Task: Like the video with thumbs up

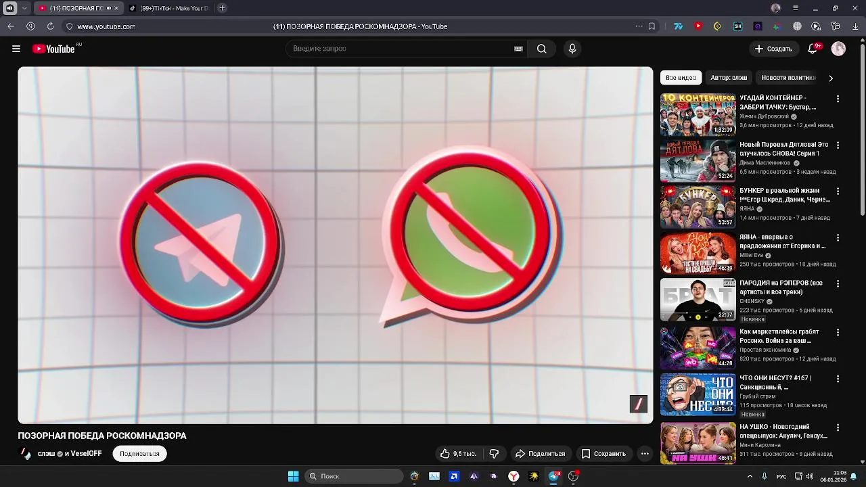Action: coord(458,453)
